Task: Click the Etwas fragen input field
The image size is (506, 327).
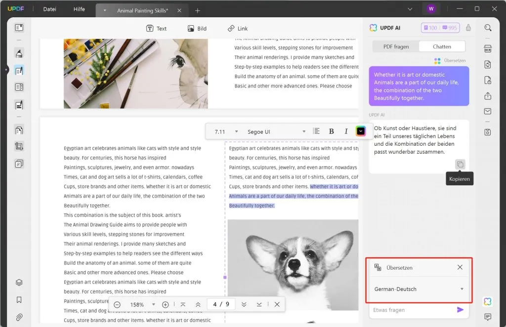Action: (x=410, y=310)
